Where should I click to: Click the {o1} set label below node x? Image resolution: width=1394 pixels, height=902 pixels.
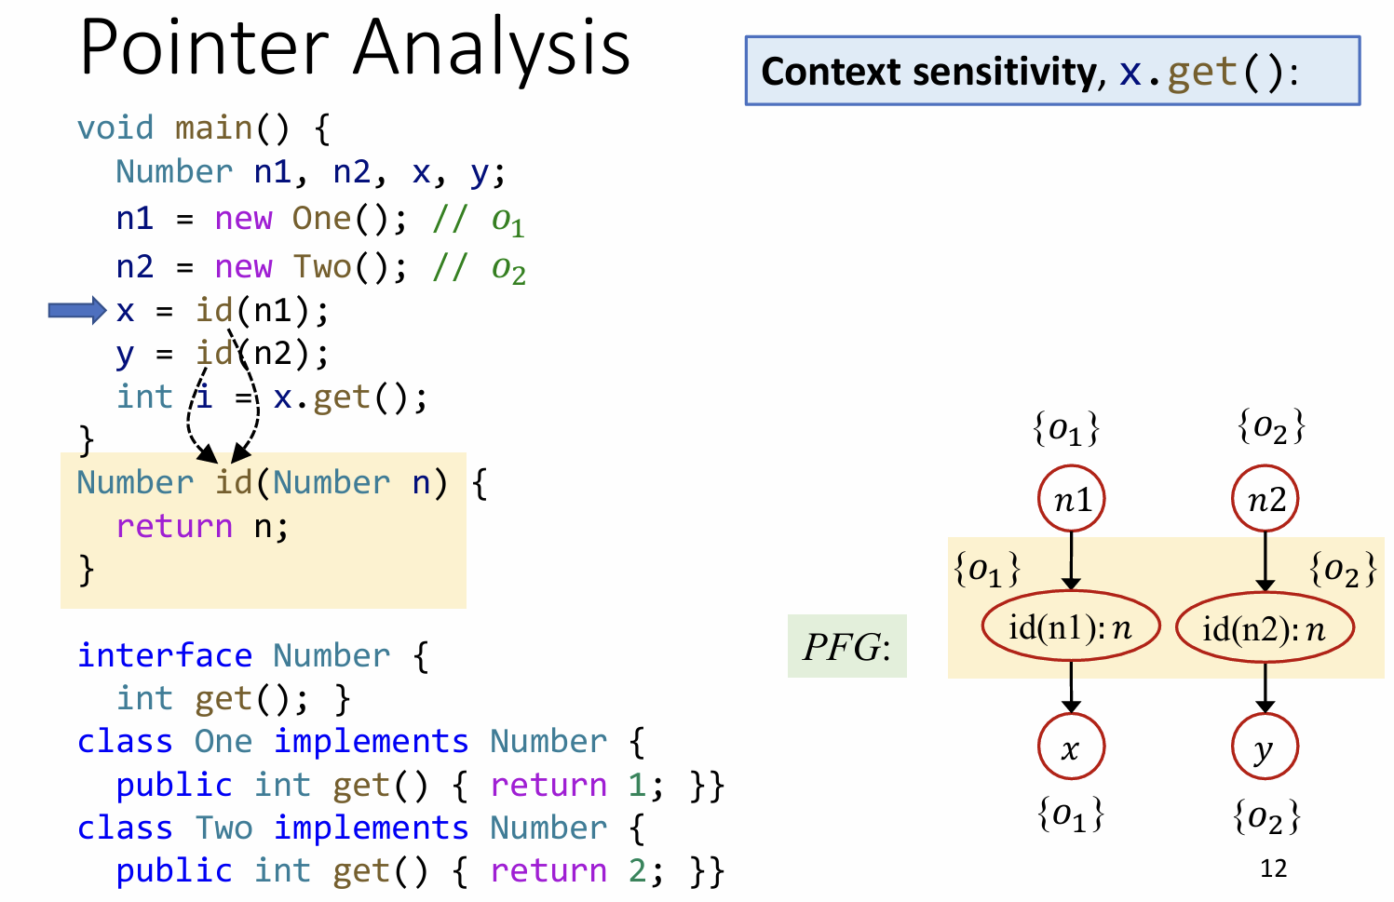tap(1071, 815)
